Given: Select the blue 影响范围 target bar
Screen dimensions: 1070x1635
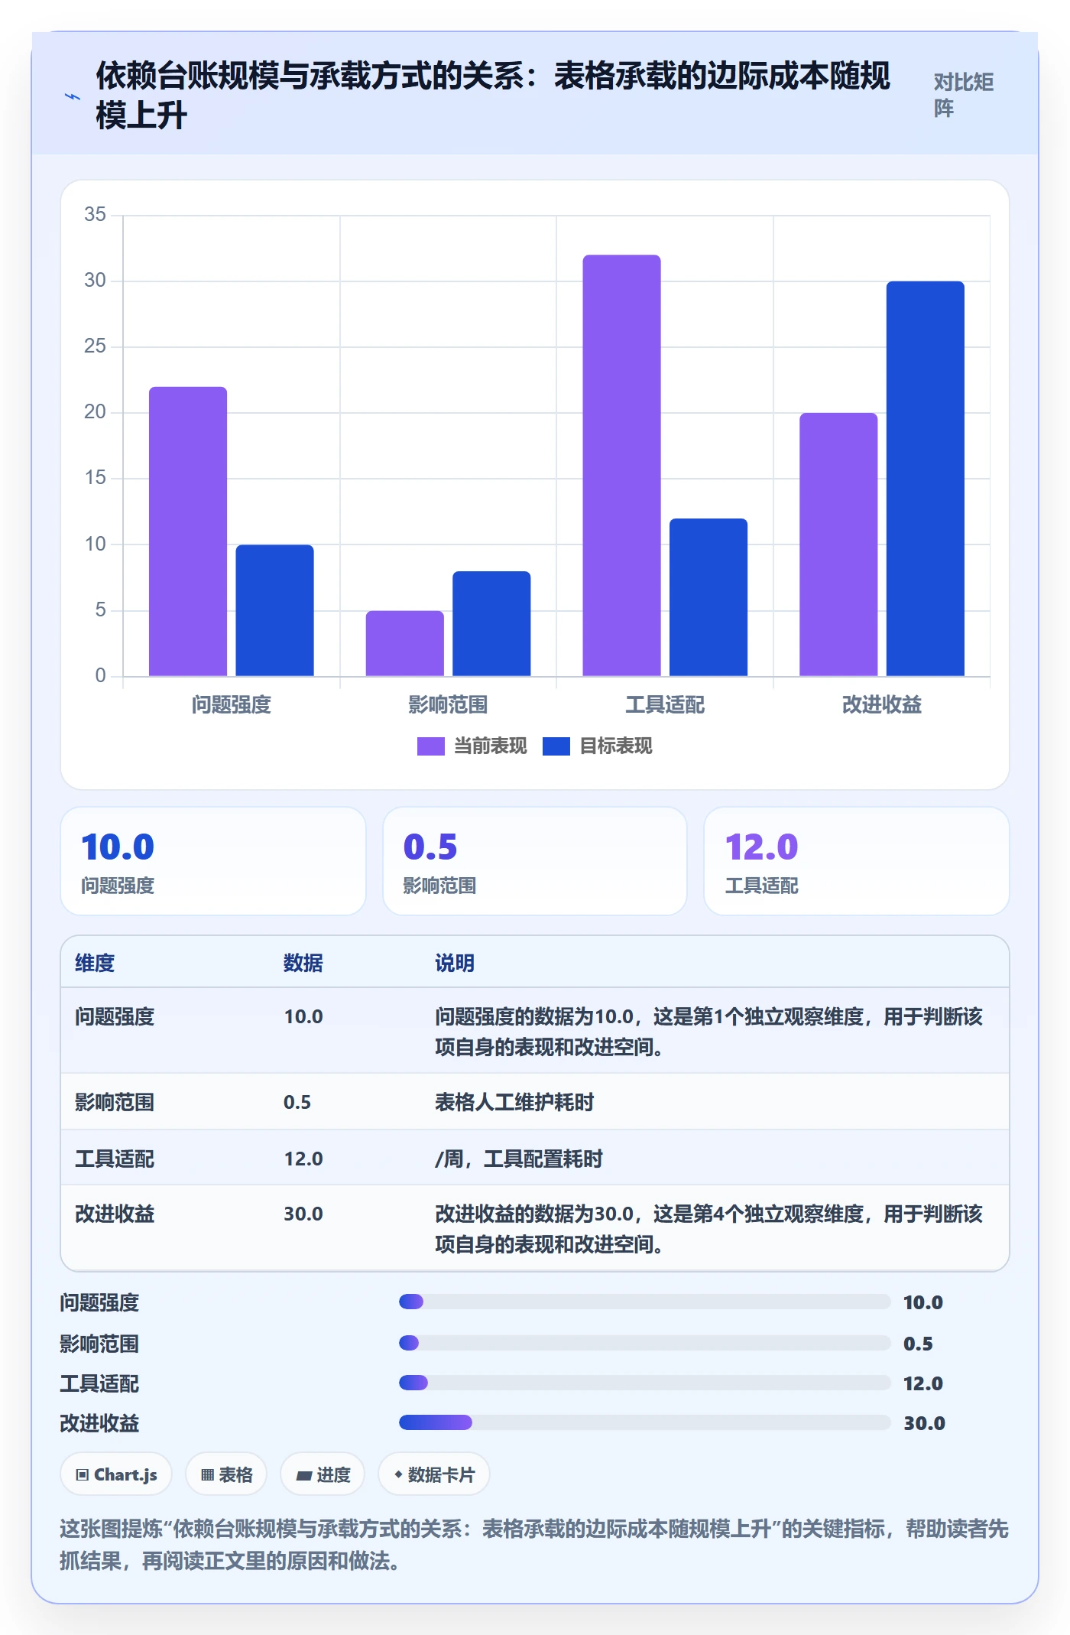Looking at the screenshot, I should pyautogui.click(x=491, y=623).
